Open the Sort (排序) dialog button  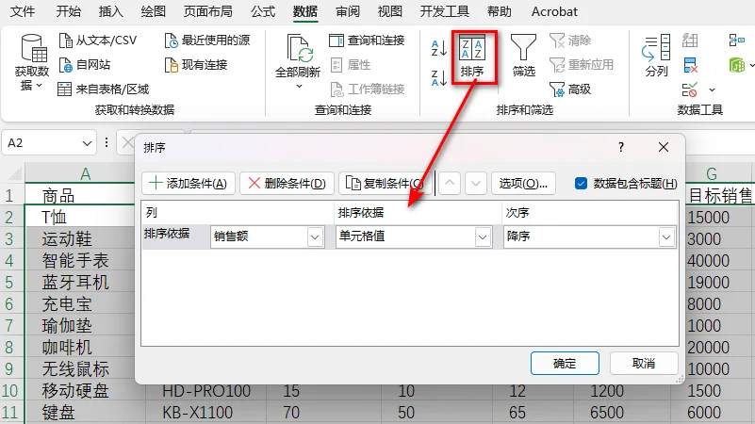472,57
